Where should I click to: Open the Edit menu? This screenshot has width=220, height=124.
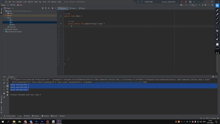(x=10, y=2)
